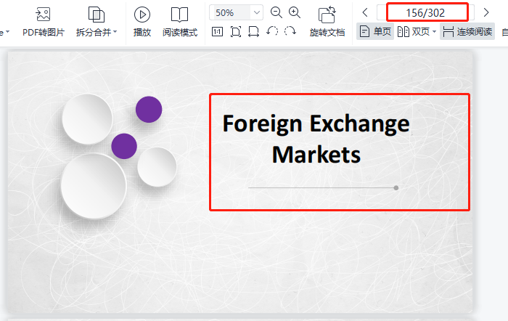Open the 拆分合并 tool
508x321 pixels.
point(96,14)
